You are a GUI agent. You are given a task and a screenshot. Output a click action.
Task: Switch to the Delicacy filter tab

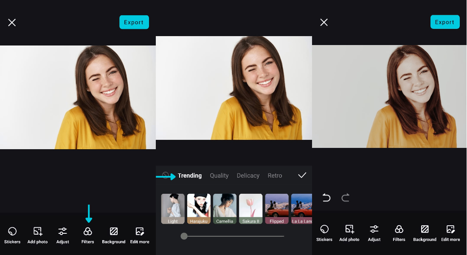pos(248,176)
